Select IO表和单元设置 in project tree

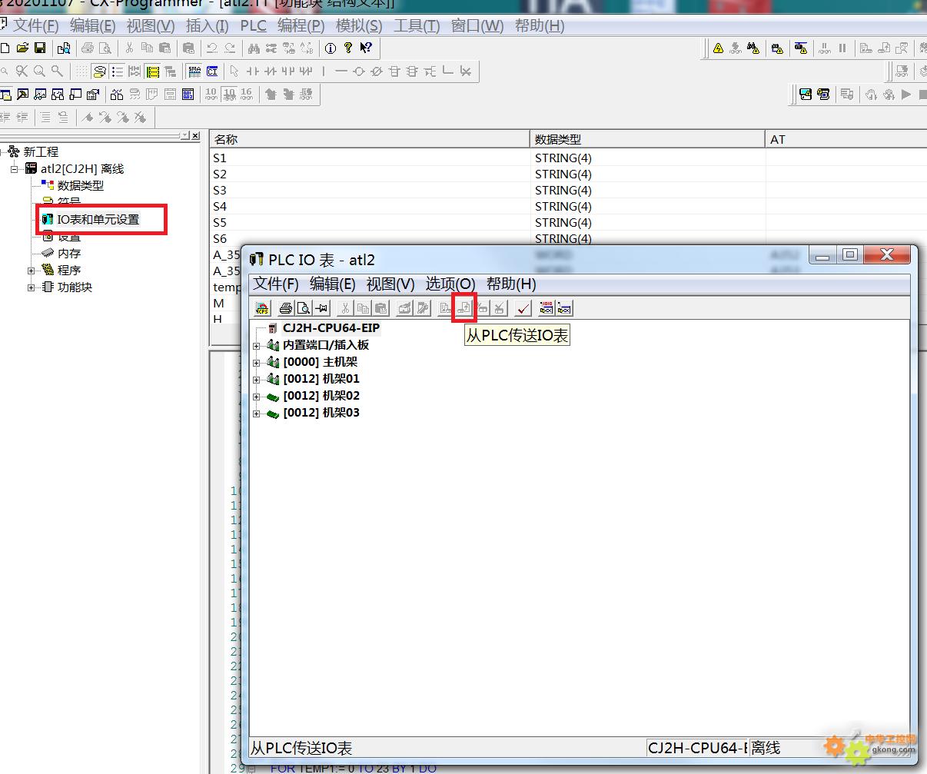pyautogui.click(x=98, y=220)
